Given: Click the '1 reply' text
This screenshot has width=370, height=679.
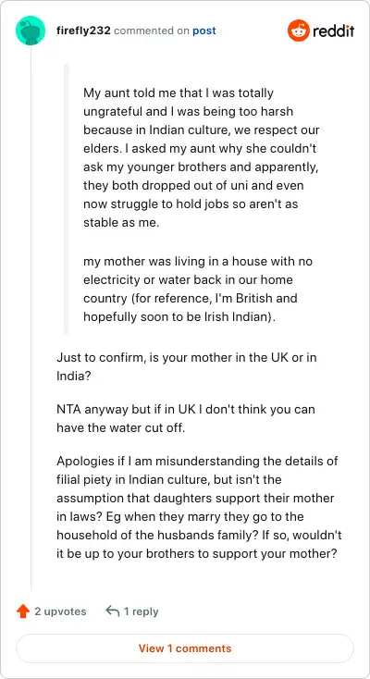Looking at the screenshot, I should [x=142, y=611].
